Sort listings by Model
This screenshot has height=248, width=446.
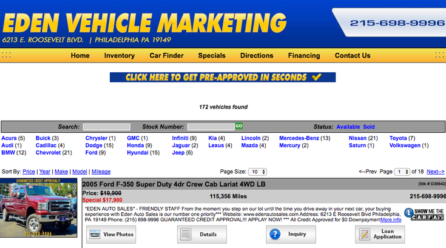point(79,172)
